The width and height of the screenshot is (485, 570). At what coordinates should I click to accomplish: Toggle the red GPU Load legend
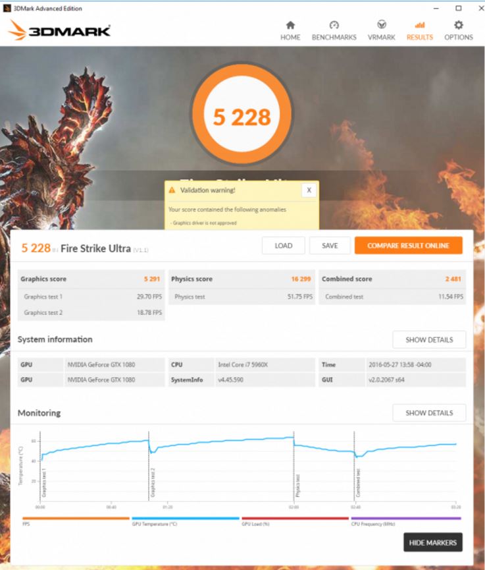tap(295, 519)
